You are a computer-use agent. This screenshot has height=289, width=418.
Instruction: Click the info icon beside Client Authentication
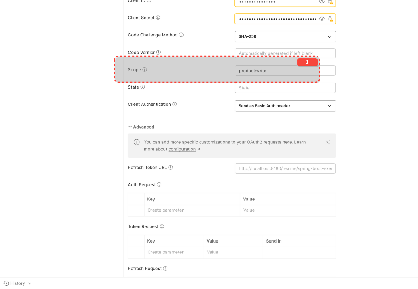tap(174, 104)
